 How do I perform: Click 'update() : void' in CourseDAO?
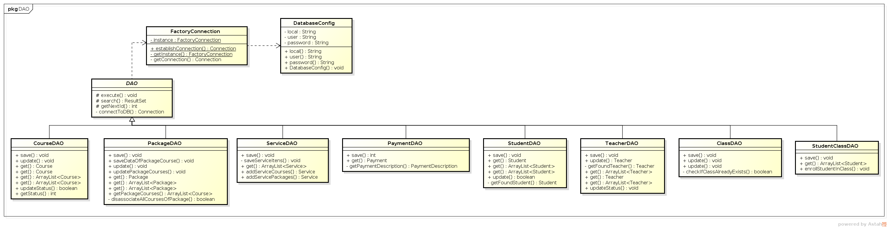point(34,161)
